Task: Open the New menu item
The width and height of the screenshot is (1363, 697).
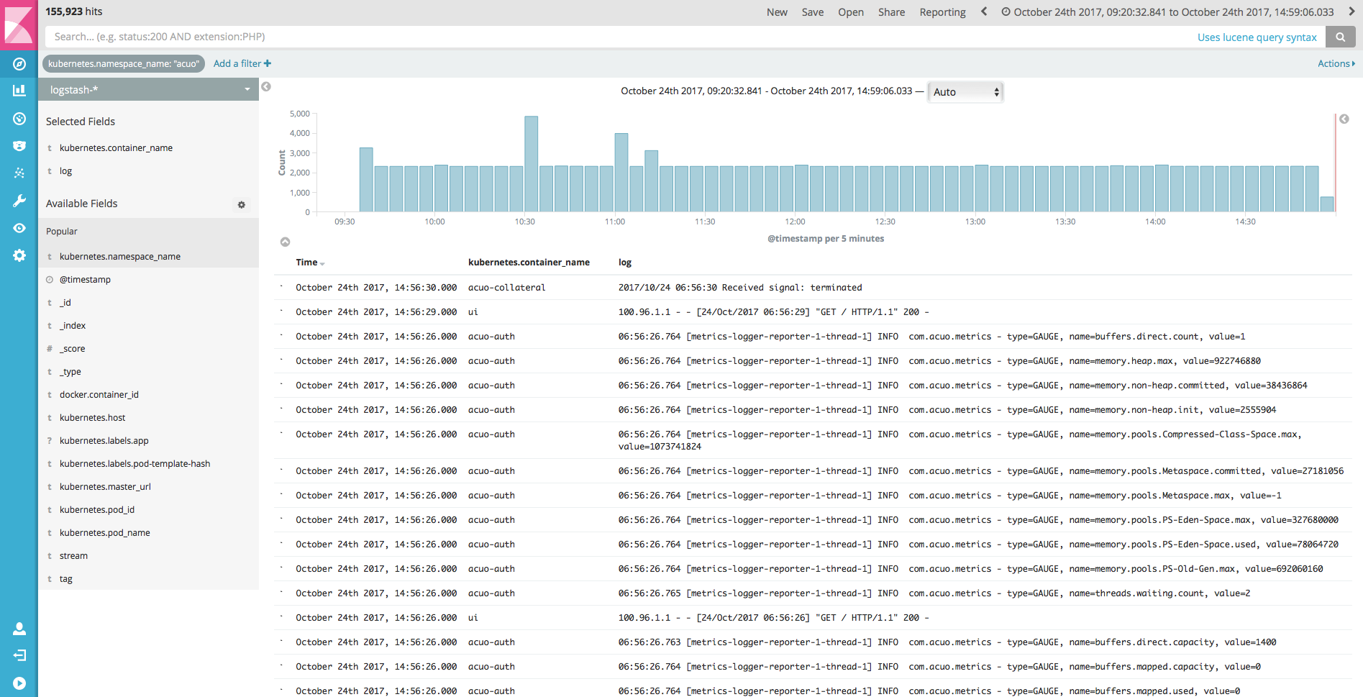Action: click(777, 12)
